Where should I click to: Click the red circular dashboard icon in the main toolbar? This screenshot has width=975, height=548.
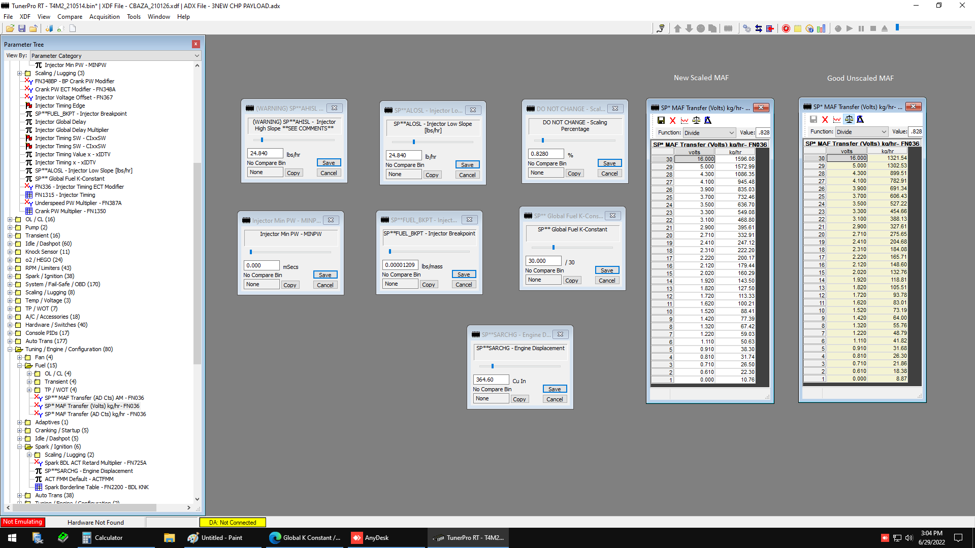tap(786, 28)
